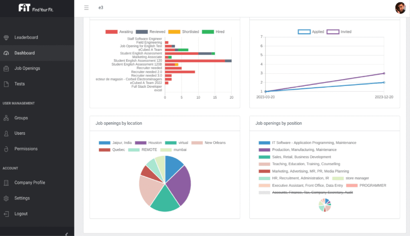The width and height of the screenshot is (410, 236).
Task: Click the Users person icon
Action: pos(6,133)
